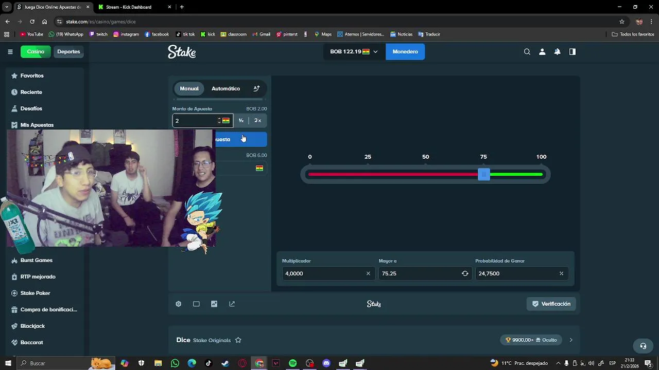Open the search magnifier in Stake header
Screen dimensions: 659x370
point(527,51)
